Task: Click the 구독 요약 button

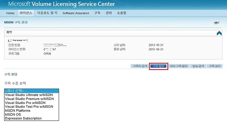Action: tap(215, 66)
